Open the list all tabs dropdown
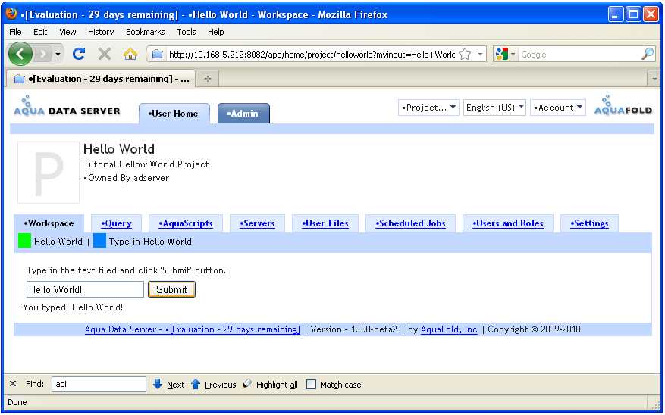The height and width of the screenshot is (415, 665). click(x=654, y=79)
